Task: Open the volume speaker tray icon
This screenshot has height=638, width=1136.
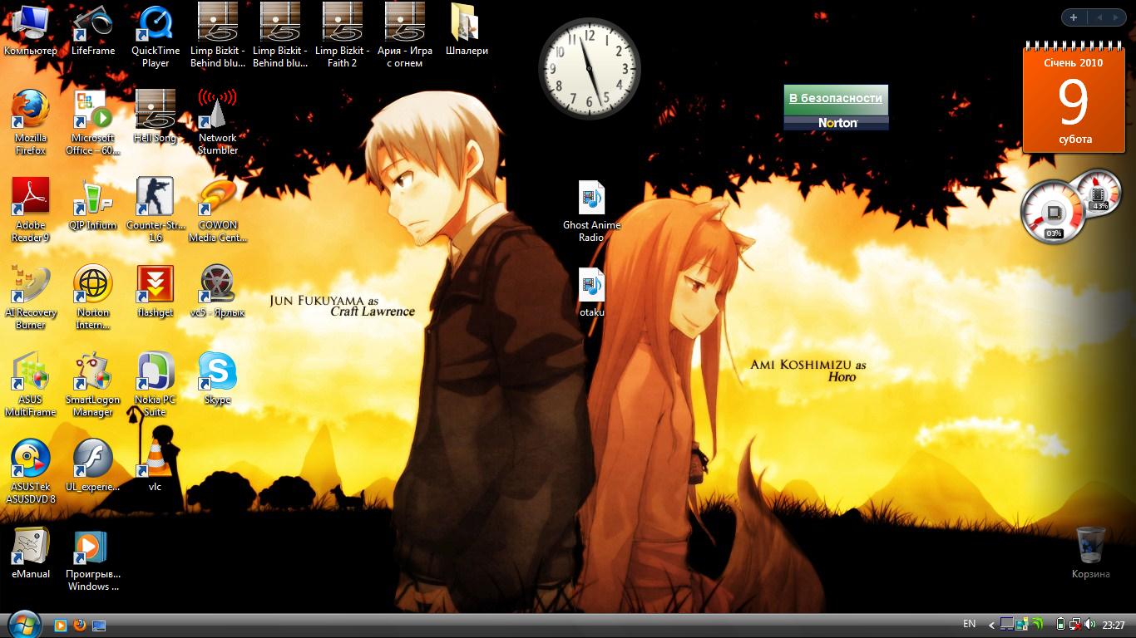Action: 1089,625
